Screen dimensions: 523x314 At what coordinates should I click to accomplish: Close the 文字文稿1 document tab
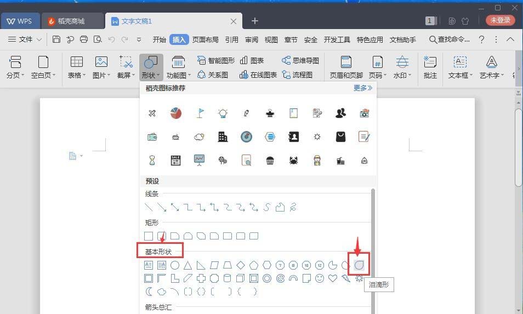[x=234, y=21]
